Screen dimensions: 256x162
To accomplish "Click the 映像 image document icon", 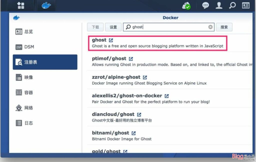I will (x=19, y=77).
